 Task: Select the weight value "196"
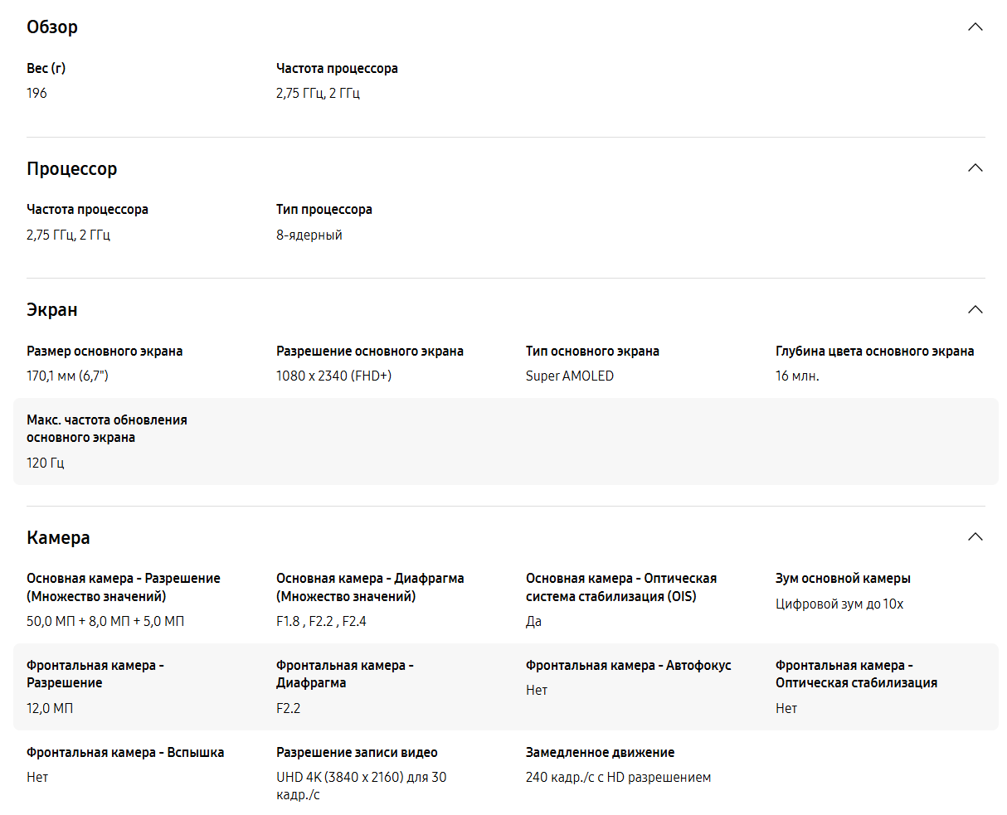(x=37, y=94)
